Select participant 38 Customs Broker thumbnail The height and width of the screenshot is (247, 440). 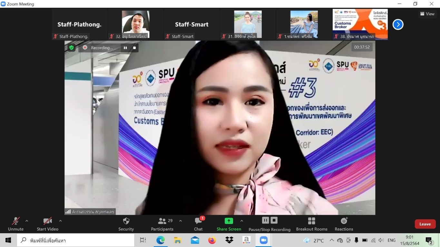[x=360, y=24]
